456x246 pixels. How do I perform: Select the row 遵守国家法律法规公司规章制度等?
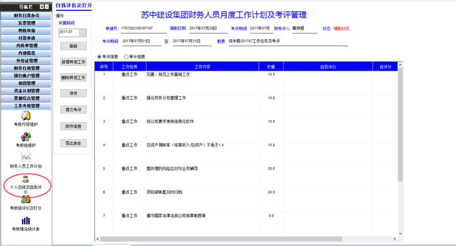click(246, 224)
